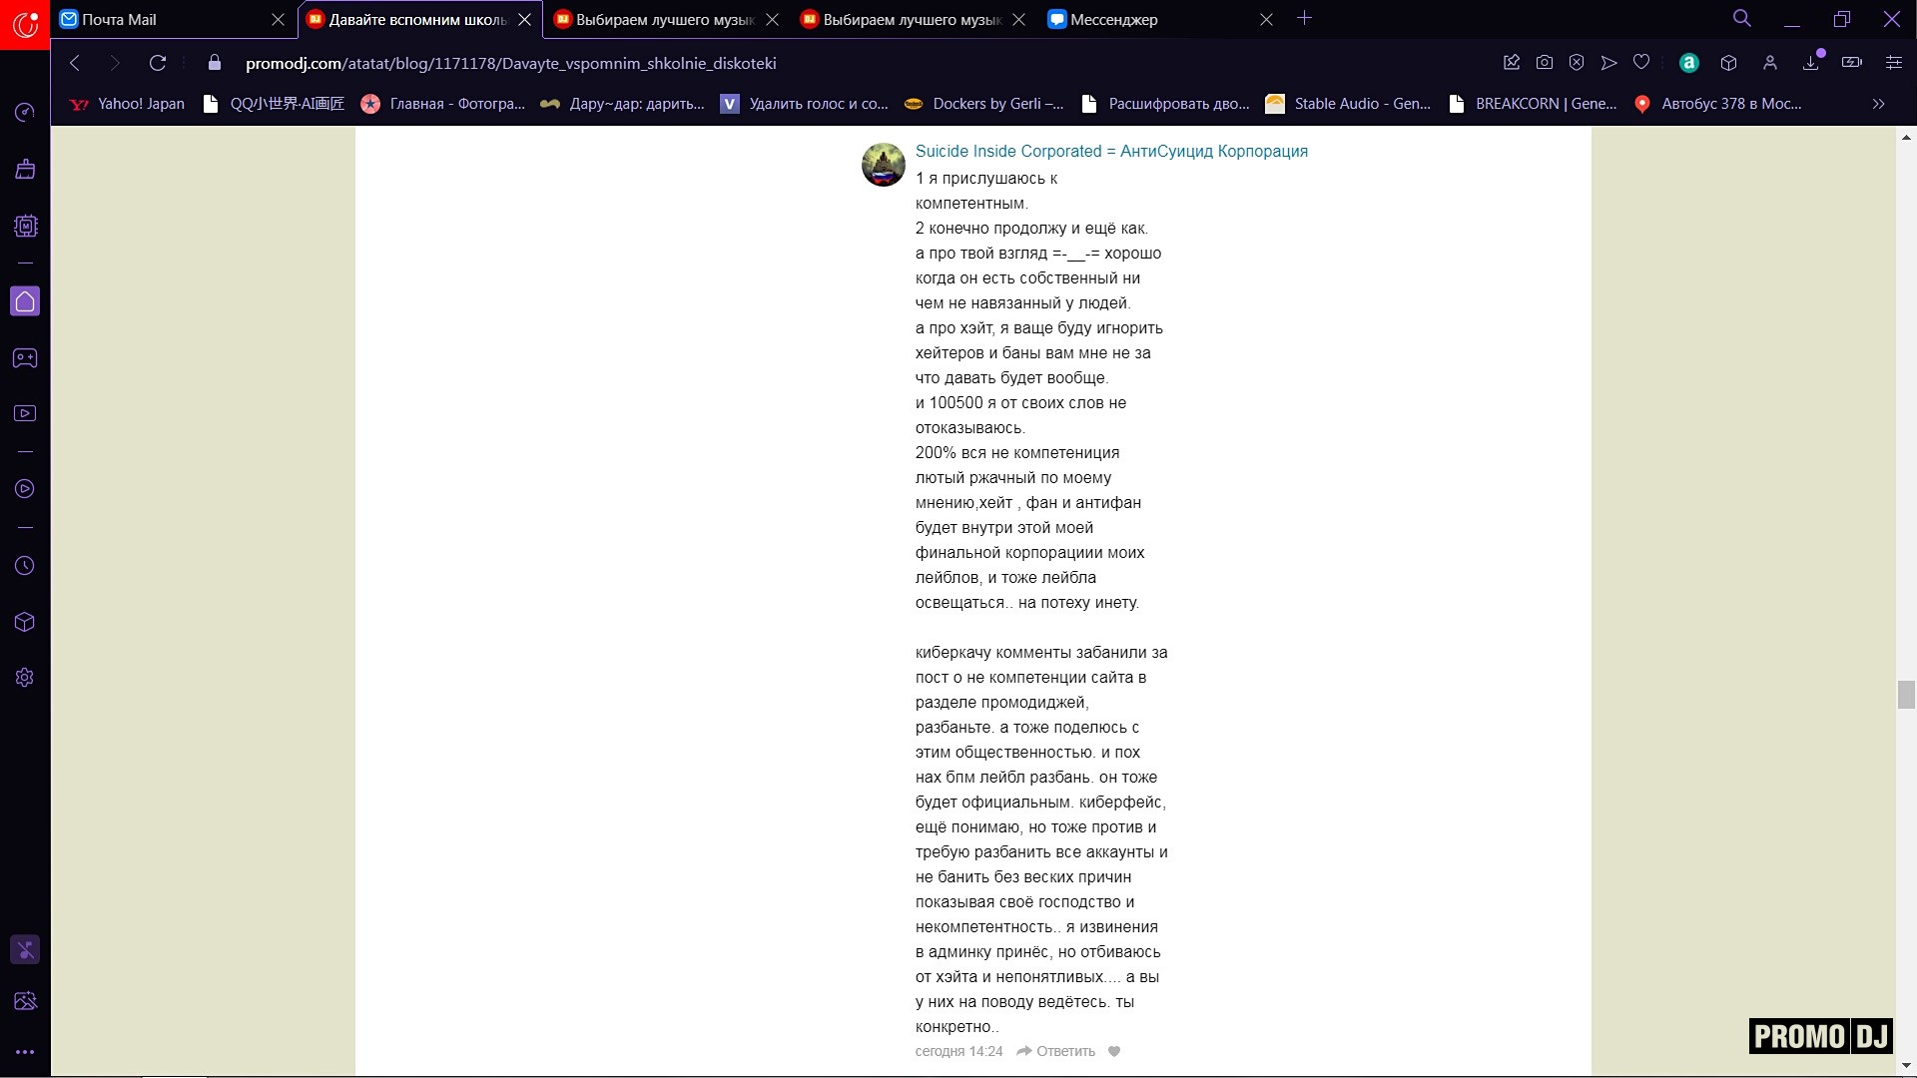Open Suicide Inside Corporated profile link
1917x1078 pixels.
pyautogui.click(x=1111, y=151)
